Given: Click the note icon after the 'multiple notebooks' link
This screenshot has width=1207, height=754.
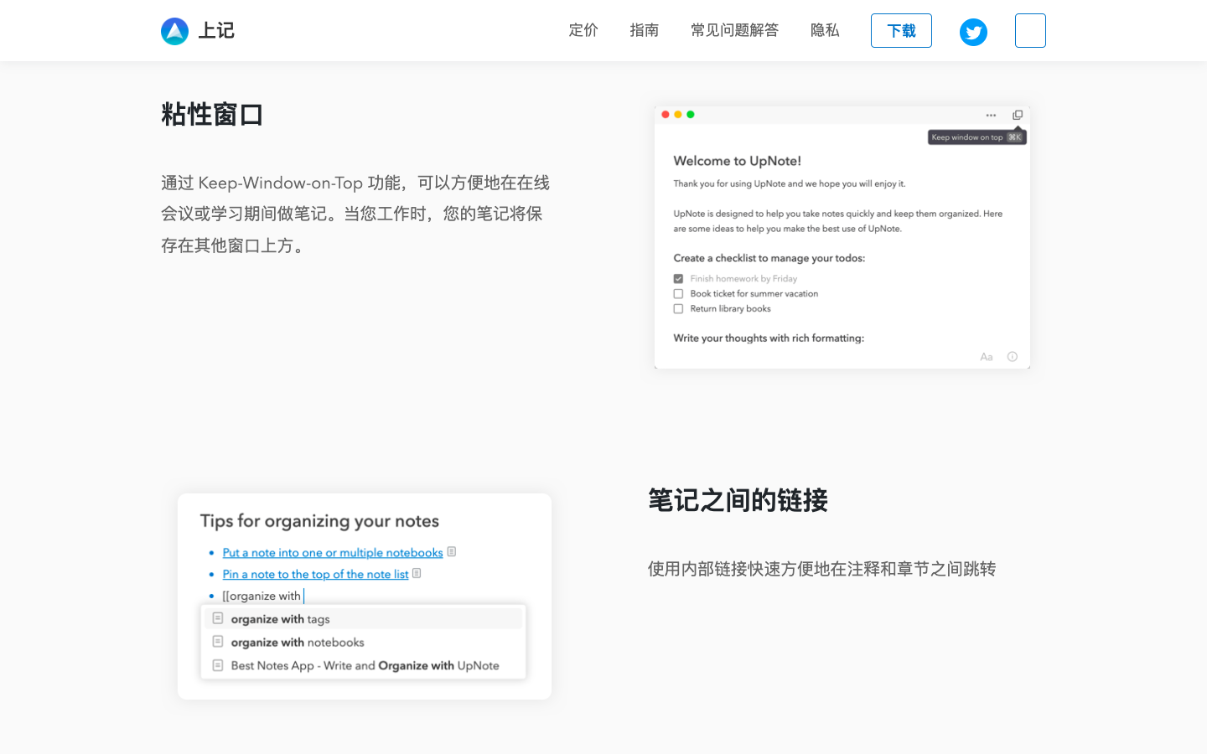Looking at the screenshot, I should pos(452,551).
